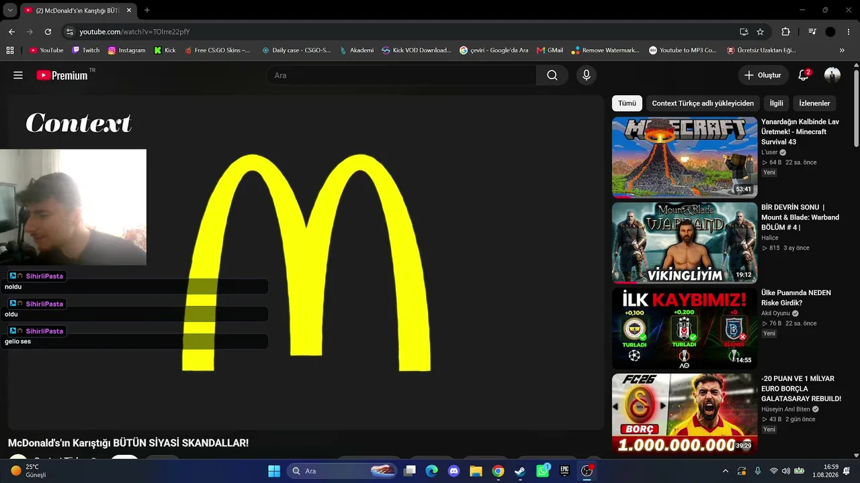The image size is (860, 483).
Task: Click the search magnifier button
Action: point(552,75)
